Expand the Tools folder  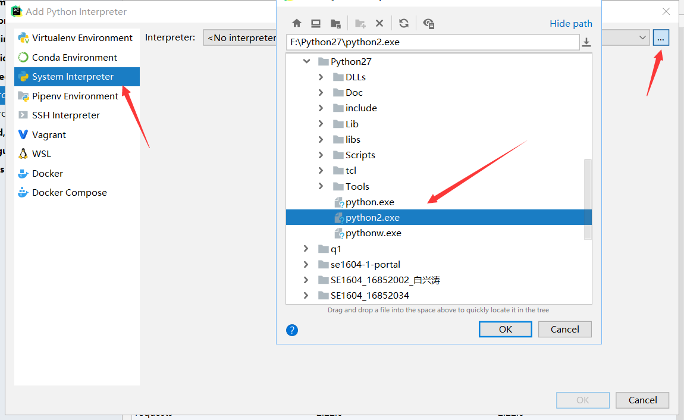[321, 186]
